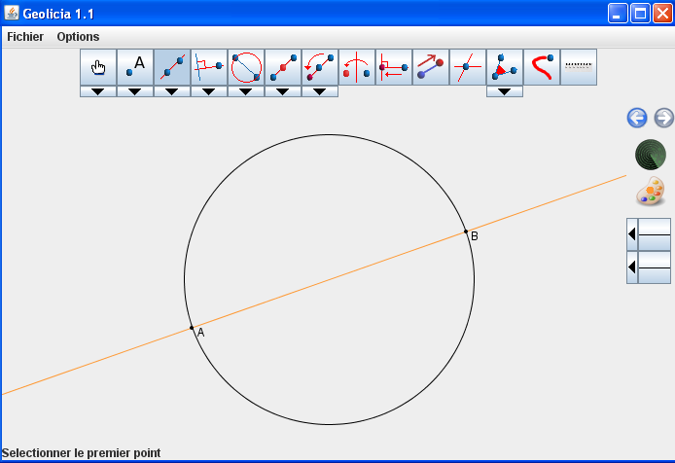This screenshot has width=675, height=463.
Task: Select the dotted line style tool
Action: click(579, 67)
